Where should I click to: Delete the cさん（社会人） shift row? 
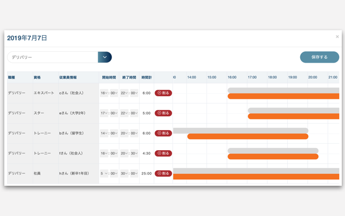163,93
